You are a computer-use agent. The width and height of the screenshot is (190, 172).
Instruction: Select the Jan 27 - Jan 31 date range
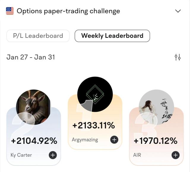(31, 57)
